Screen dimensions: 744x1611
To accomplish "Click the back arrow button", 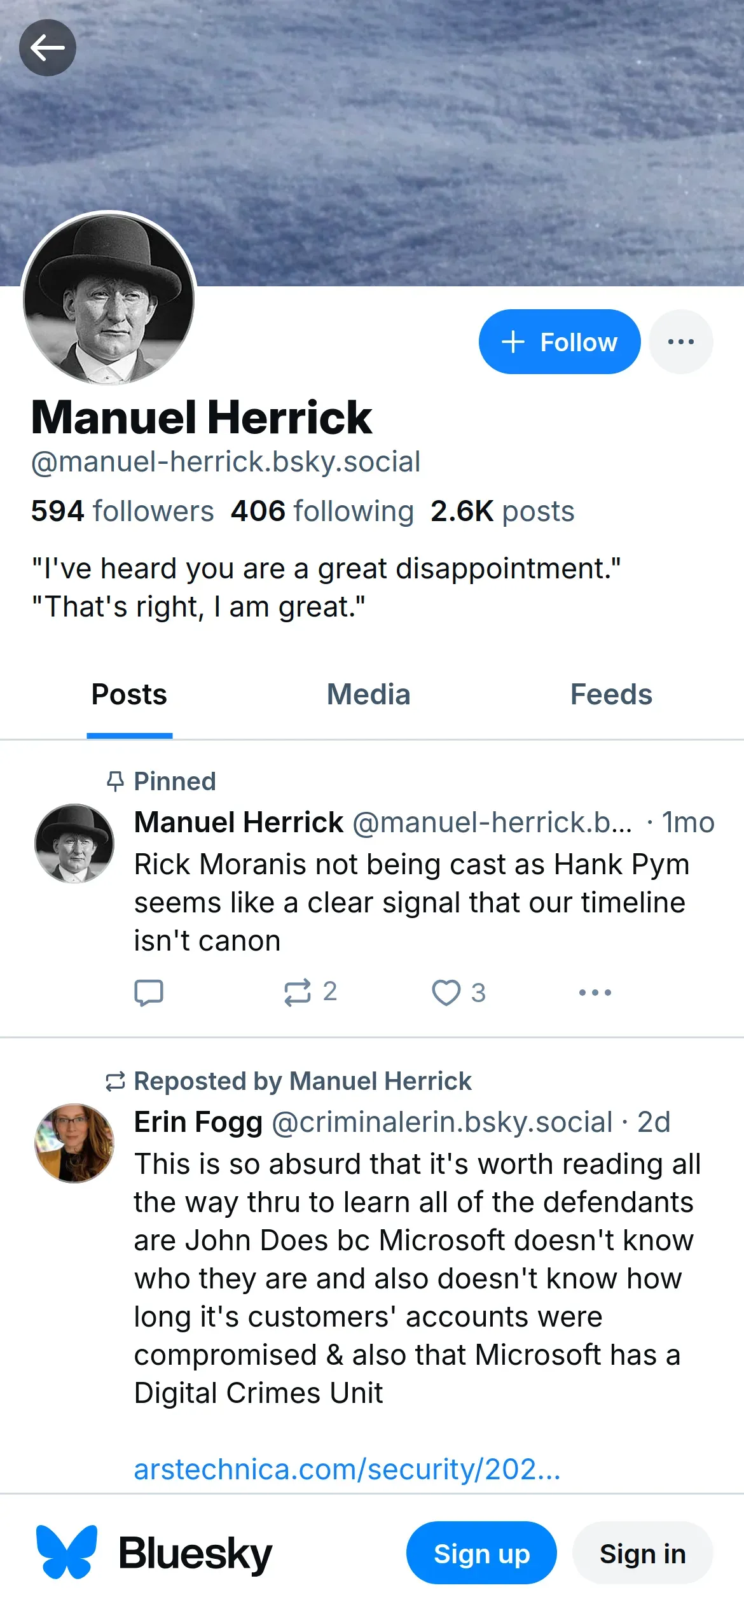I will click(47, 48).
